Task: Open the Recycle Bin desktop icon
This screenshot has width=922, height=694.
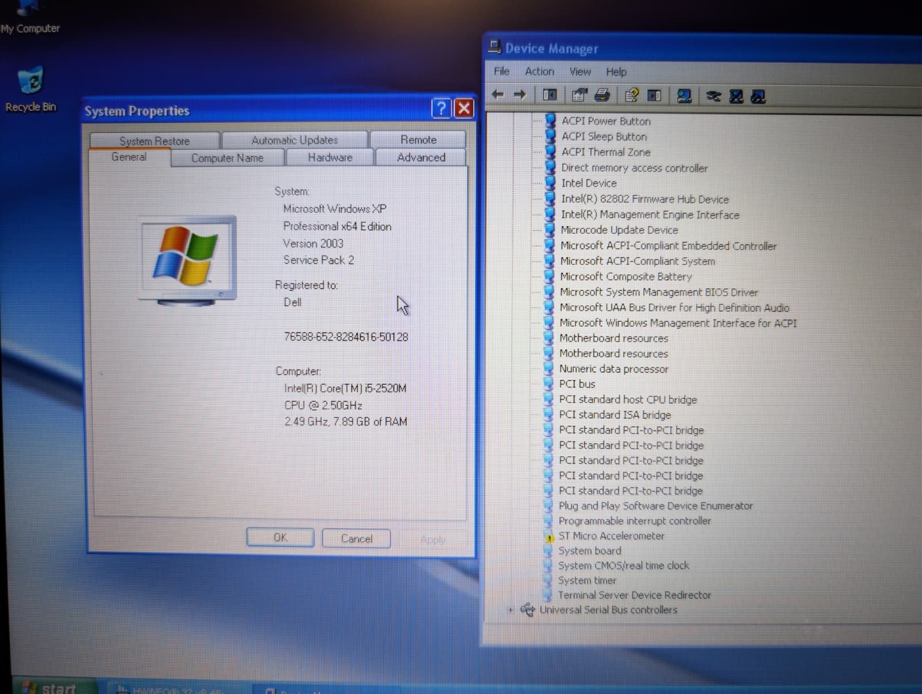Action: pos(31,80)
